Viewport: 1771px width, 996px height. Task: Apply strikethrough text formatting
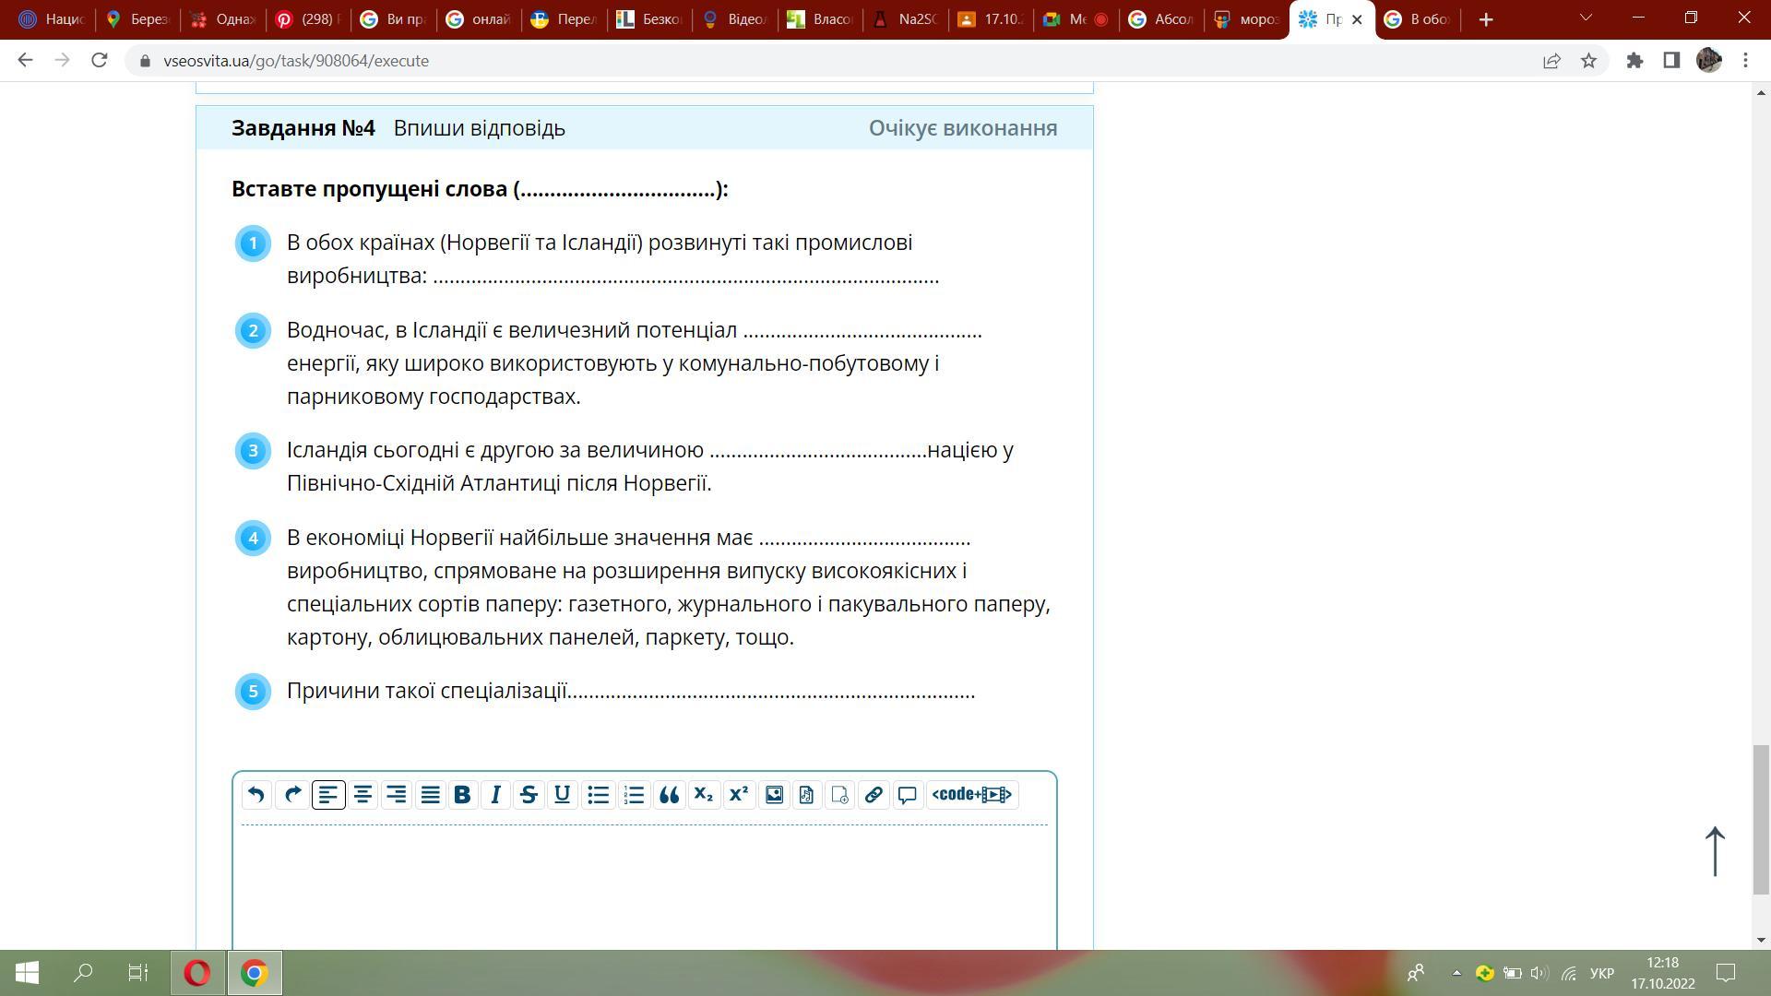click(529, 795)
